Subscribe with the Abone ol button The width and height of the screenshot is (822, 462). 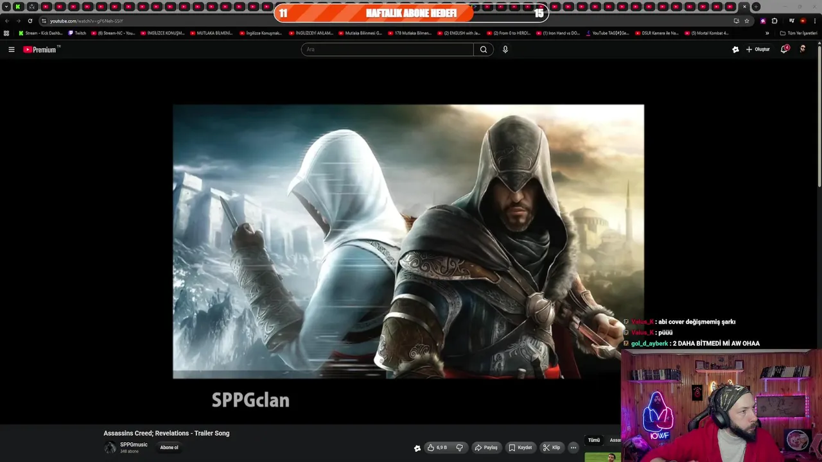pyautogui.click(x=169, y=447)
